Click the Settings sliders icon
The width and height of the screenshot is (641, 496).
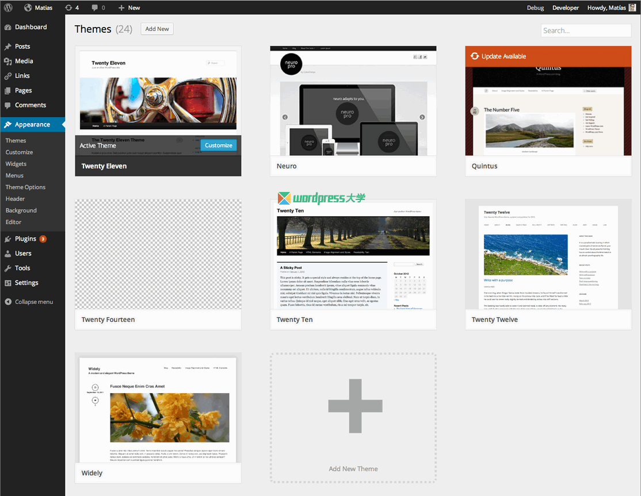[x=7, y=283]
